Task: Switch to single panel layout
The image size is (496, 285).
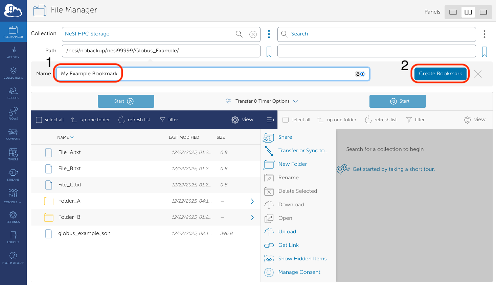Action: pyautogui.click(x=453, y=12)
